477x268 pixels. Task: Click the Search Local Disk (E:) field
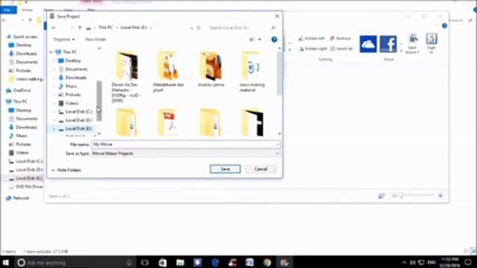(242, 28)
